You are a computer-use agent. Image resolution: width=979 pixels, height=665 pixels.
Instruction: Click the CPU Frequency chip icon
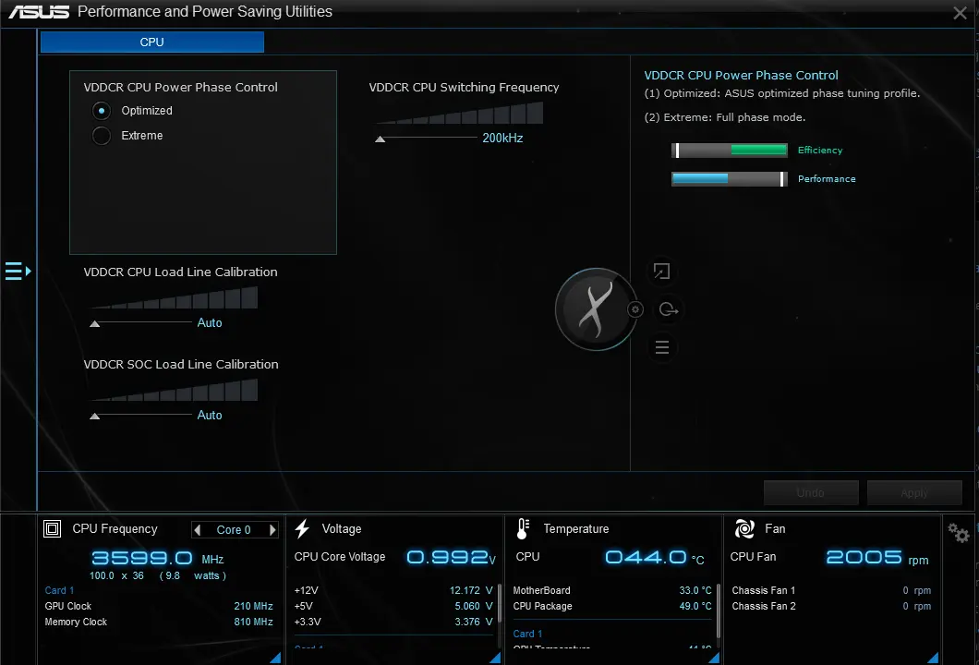coord(52,529)
